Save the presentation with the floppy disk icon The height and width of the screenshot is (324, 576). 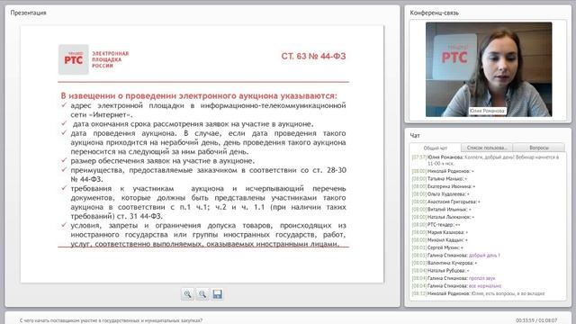point(217,294)
